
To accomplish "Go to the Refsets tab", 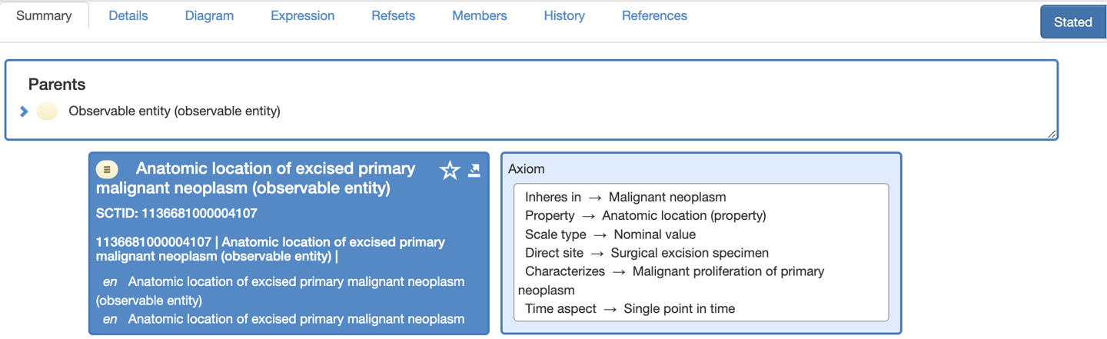I will point(393,15).
